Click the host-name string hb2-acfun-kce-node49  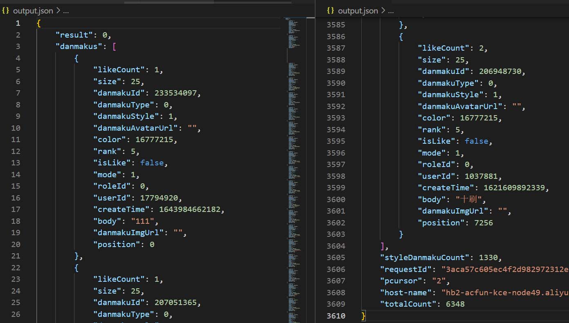pyautogui.click(x=505, y=292)
